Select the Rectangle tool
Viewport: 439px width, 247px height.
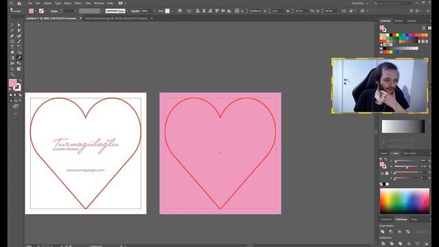click(x=12, y=41)
